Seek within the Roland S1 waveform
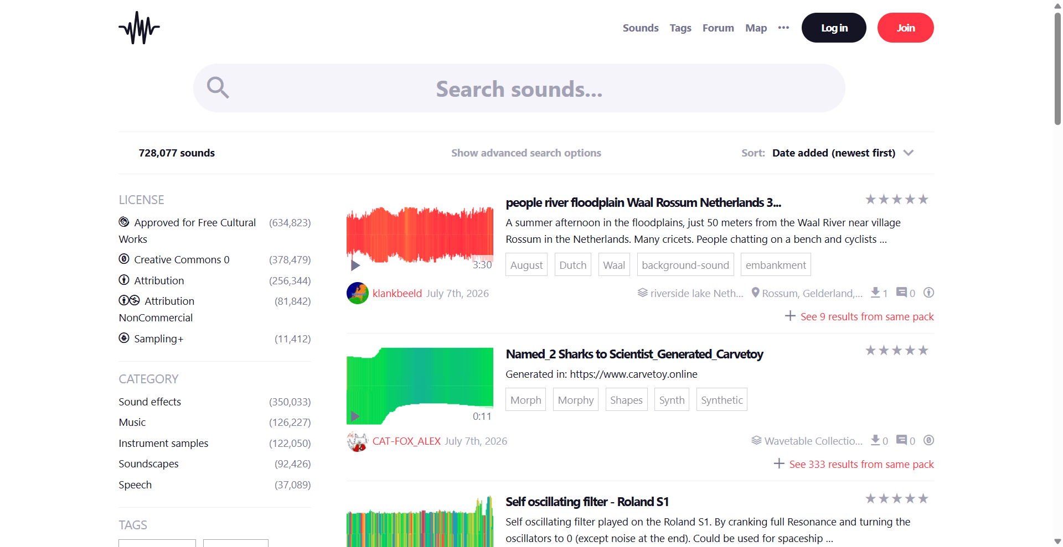The height and width of the screenshot is (547, 1063). [420, 522]
